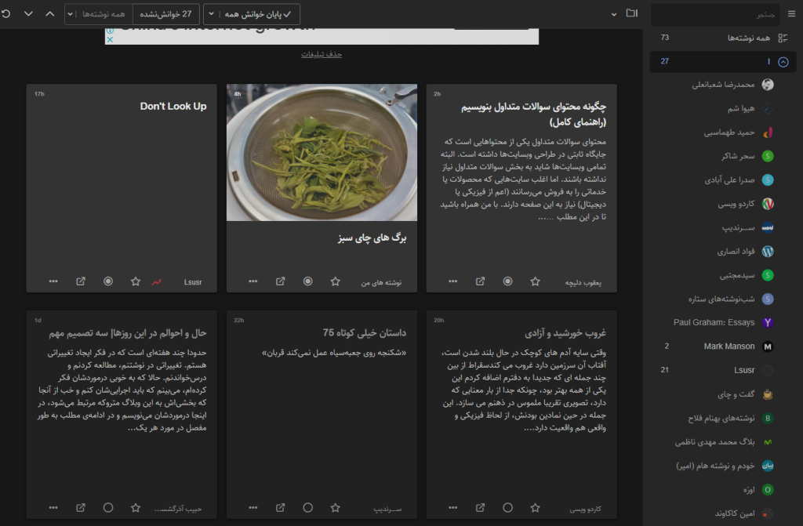Viewport: 803px width, 526px height.
Task: Click the refresh icon in the toolbar
Action: [6, 14]
